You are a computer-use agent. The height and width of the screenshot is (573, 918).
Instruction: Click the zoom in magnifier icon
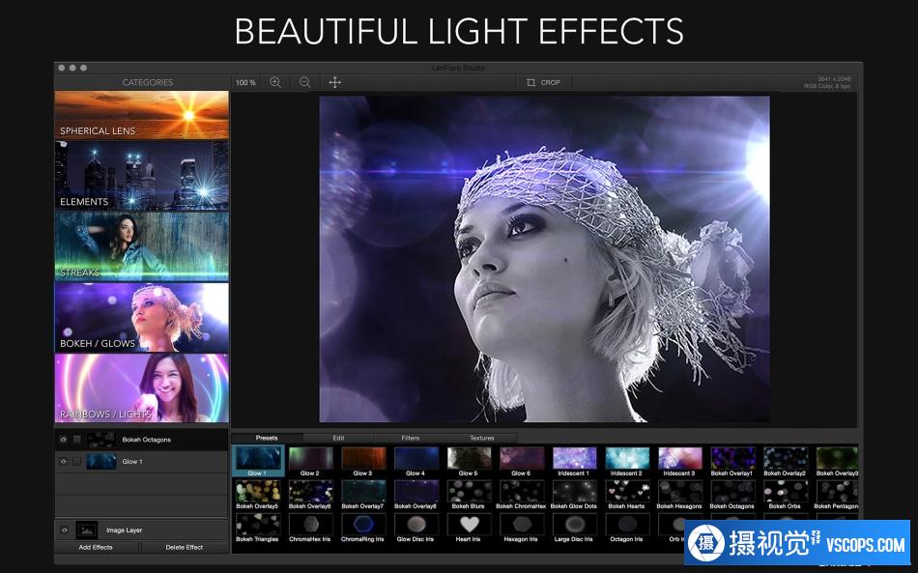(275, 82)
